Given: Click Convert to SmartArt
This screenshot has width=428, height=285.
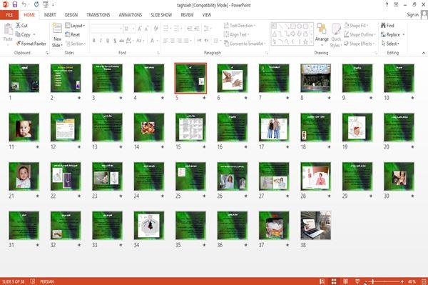Looking at the screenshot, I should click(245, 44).
